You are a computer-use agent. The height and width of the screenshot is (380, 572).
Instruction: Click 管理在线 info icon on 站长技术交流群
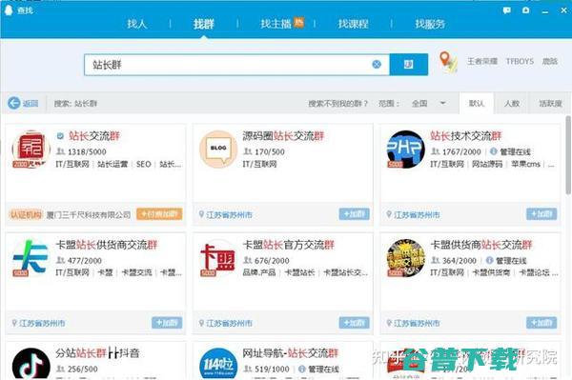tap(493, 151)
